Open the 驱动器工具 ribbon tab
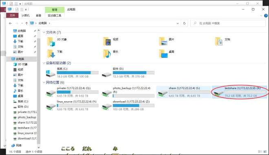The height and width of the screenshot is (155, 269). 55,15
